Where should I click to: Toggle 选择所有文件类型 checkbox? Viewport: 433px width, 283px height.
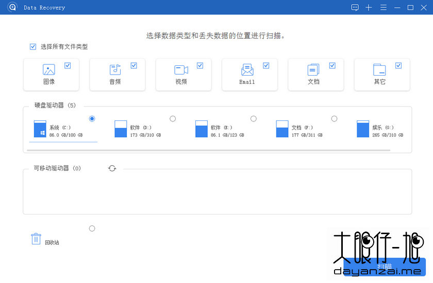[33, 47]
